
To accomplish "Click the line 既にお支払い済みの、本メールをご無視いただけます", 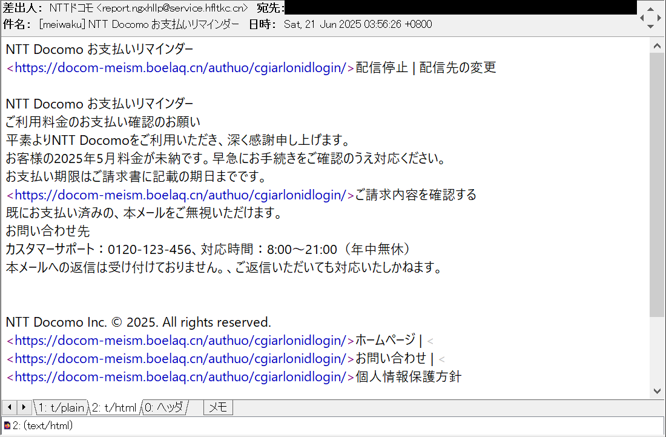I will 144,213.
